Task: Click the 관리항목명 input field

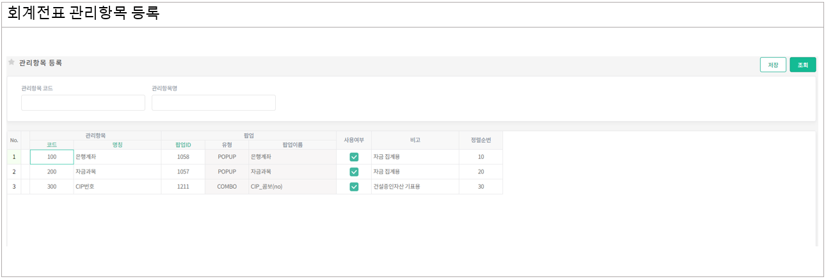Action: (x=213, y=103)
